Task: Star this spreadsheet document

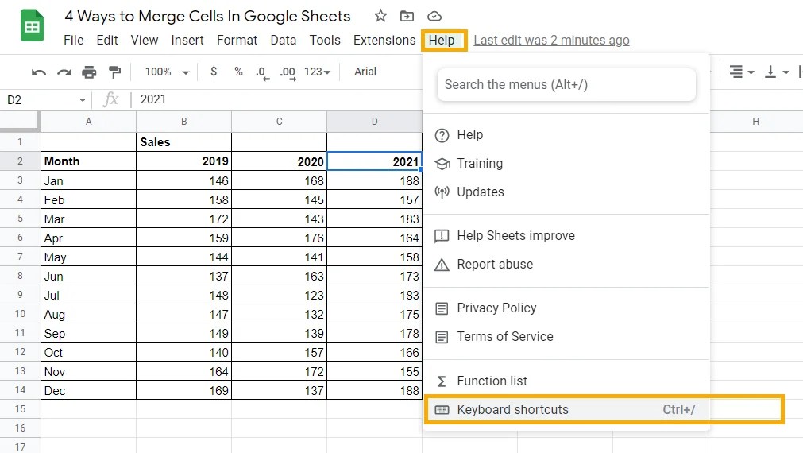Action: (x=380, y=16)
